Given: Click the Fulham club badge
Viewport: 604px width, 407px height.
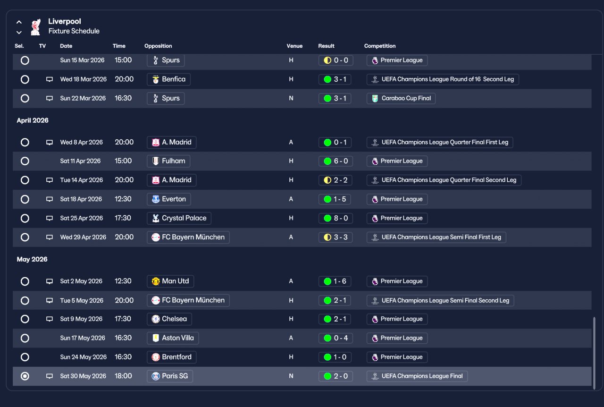Looking at the screenshot, I should click(156, 161).
